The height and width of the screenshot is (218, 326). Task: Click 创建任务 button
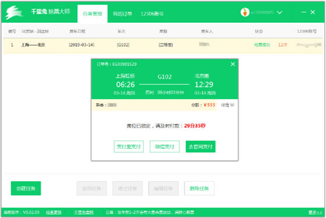(x=26, y=188)
